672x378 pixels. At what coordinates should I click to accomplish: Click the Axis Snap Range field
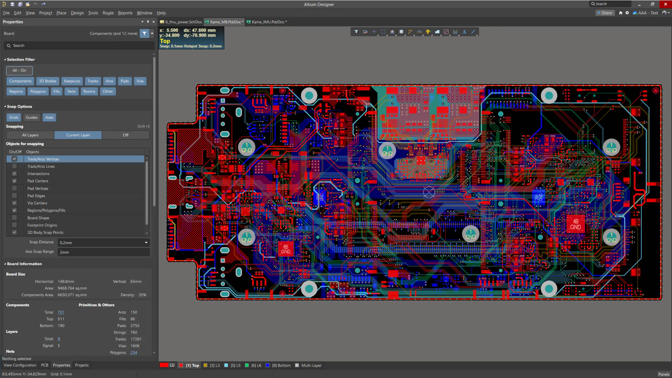[x=104, y=252]
